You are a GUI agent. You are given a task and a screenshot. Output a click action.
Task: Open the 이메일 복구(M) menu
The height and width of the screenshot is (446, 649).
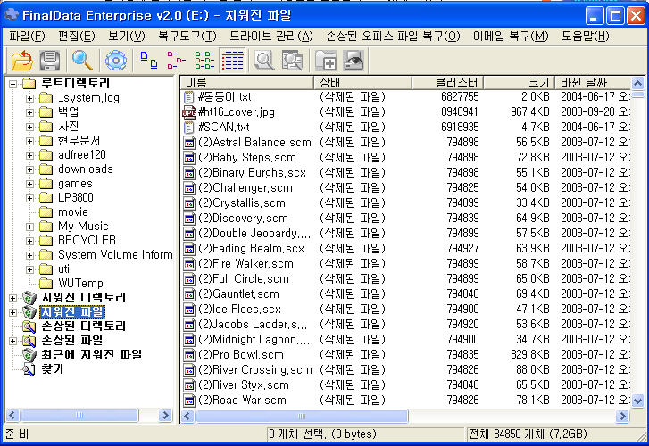click(511, 37)
